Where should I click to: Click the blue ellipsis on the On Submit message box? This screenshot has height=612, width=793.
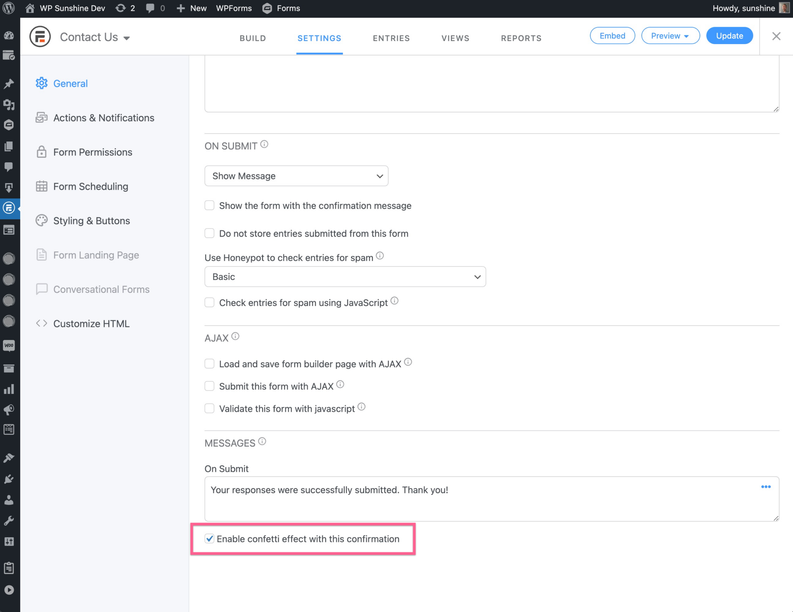point(766,487)
